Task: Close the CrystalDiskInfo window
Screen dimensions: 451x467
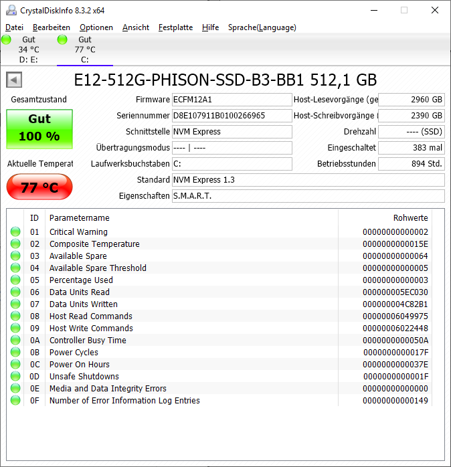Action: (435, 11)
